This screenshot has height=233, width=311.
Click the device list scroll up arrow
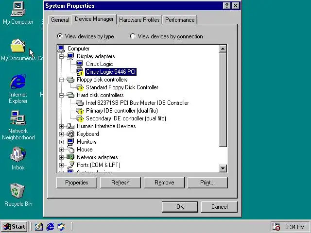pyautogui.click(x=223, y=49)
